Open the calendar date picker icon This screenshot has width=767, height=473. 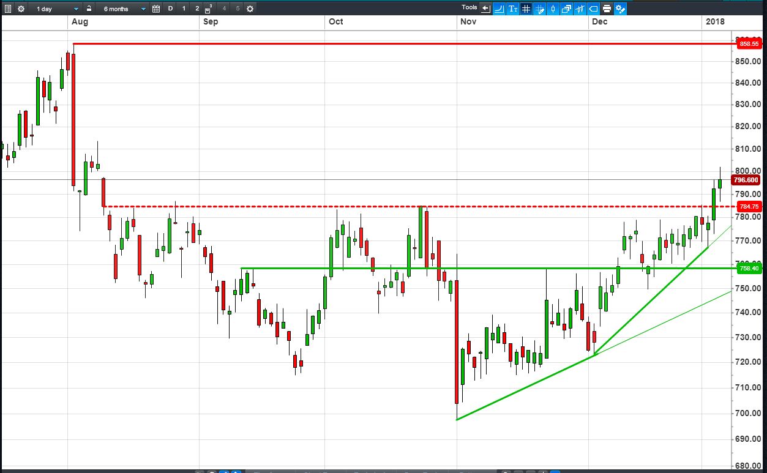[x=156, y=9]
